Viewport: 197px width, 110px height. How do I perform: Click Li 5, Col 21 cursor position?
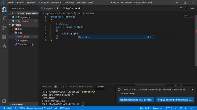(x=145, y=108)
